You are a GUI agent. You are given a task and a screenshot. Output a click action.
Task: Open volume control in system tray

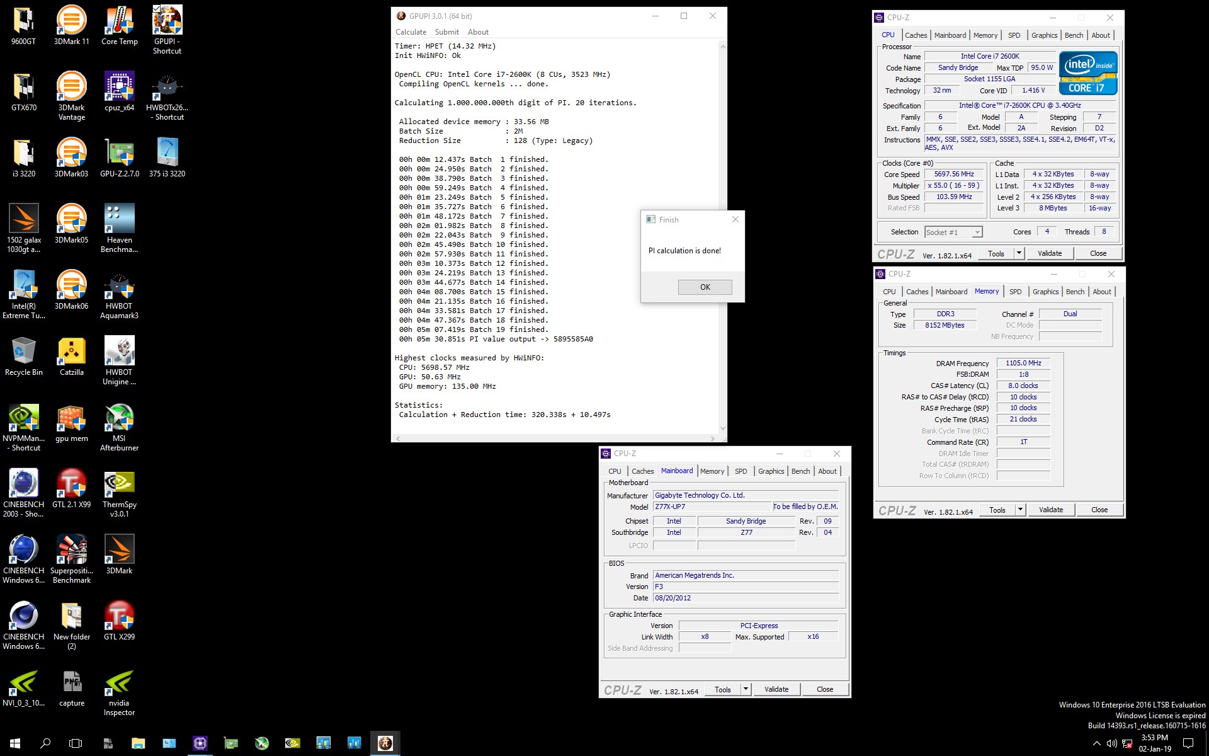[1112, 743]
